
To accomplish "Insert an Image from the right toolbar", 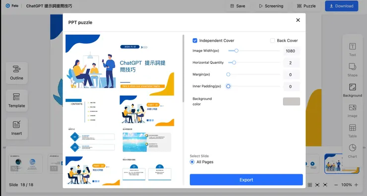I will click(353, 110).
